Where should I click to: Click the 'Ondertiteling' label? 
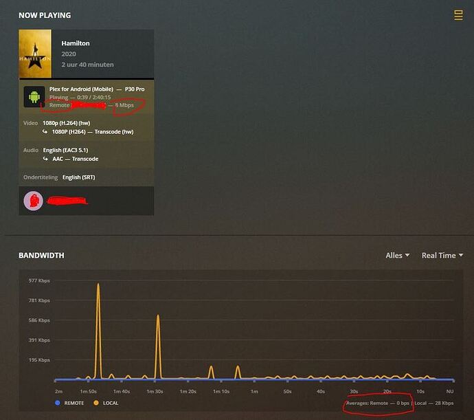(x=41, y=177)
